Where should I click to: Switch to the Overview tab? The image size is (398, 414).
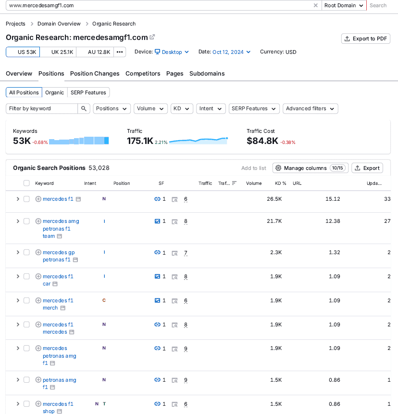[x=19, y=73]
